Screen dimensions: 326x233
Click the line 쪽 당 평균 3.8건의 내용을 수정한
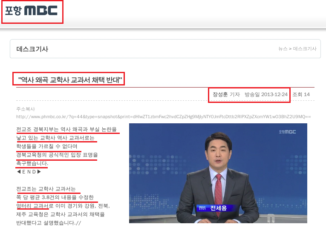pos(55,197)
